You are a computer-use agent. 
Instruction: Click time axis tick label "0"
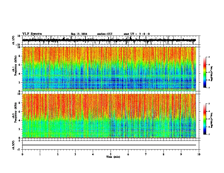tap(22, 154)
